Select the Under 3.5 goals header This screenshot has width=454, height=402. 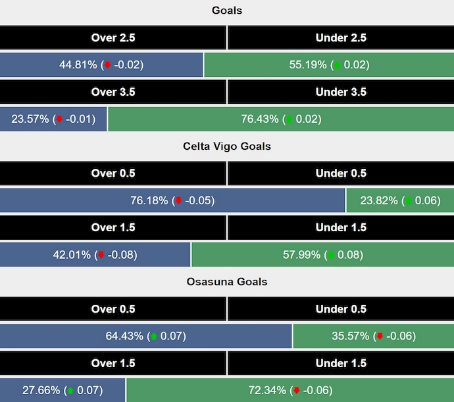(x=341, y=92)
